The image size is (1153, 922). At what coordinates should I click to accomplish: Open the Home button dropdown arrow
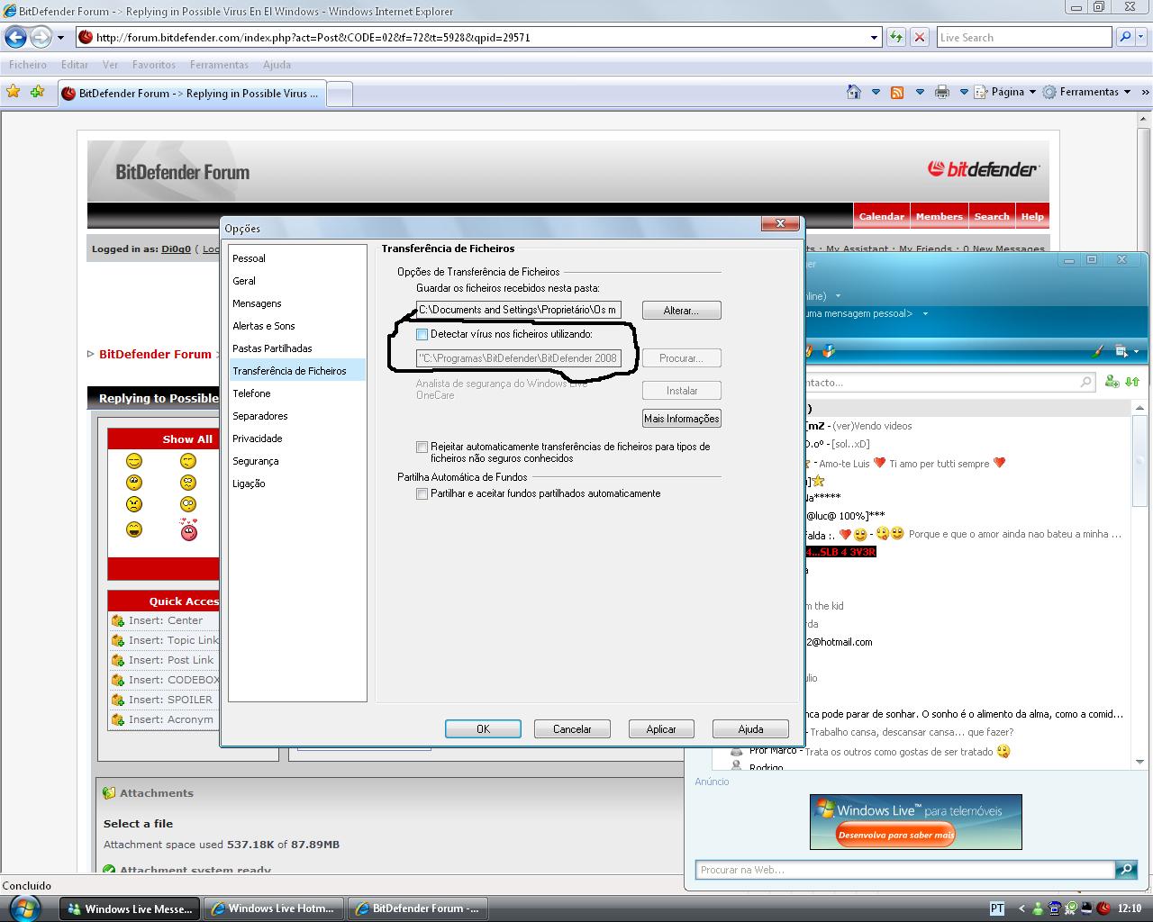876,92
